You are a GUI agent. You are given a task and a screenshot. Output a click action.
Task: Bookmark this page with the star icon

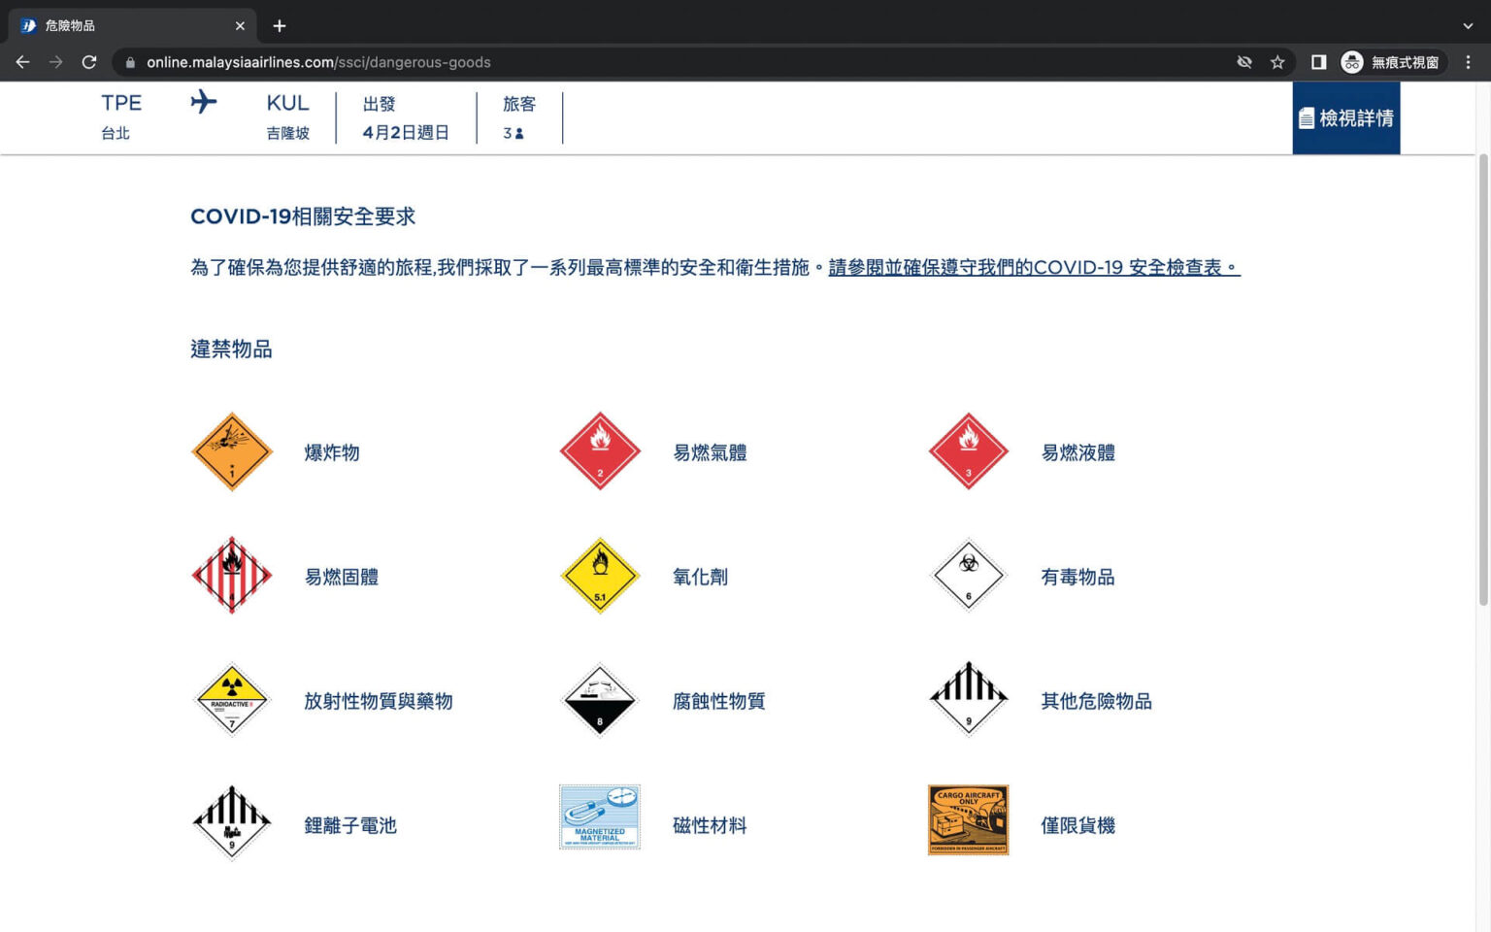[1277, 62]
